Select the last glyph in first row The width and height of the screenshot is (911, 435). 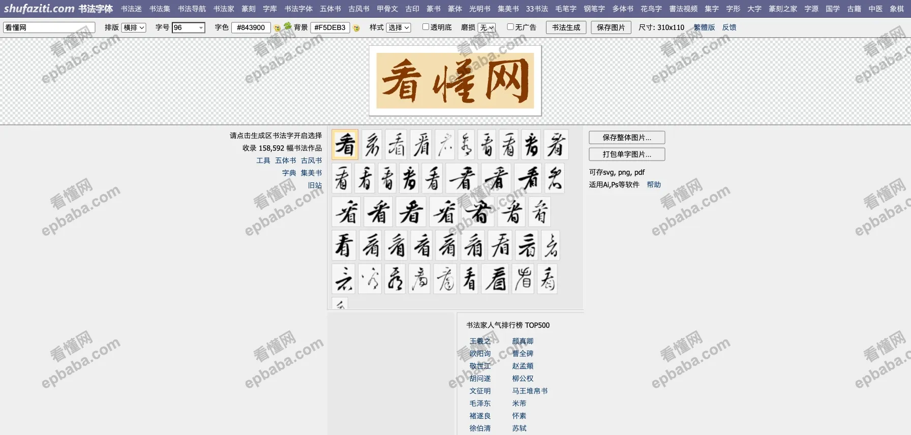[556, 144]
